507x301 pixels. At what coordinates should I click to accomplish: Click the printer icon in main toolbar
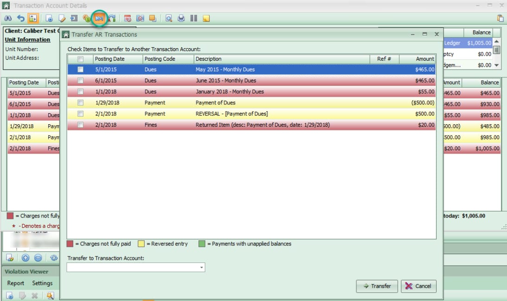point(181,19)
